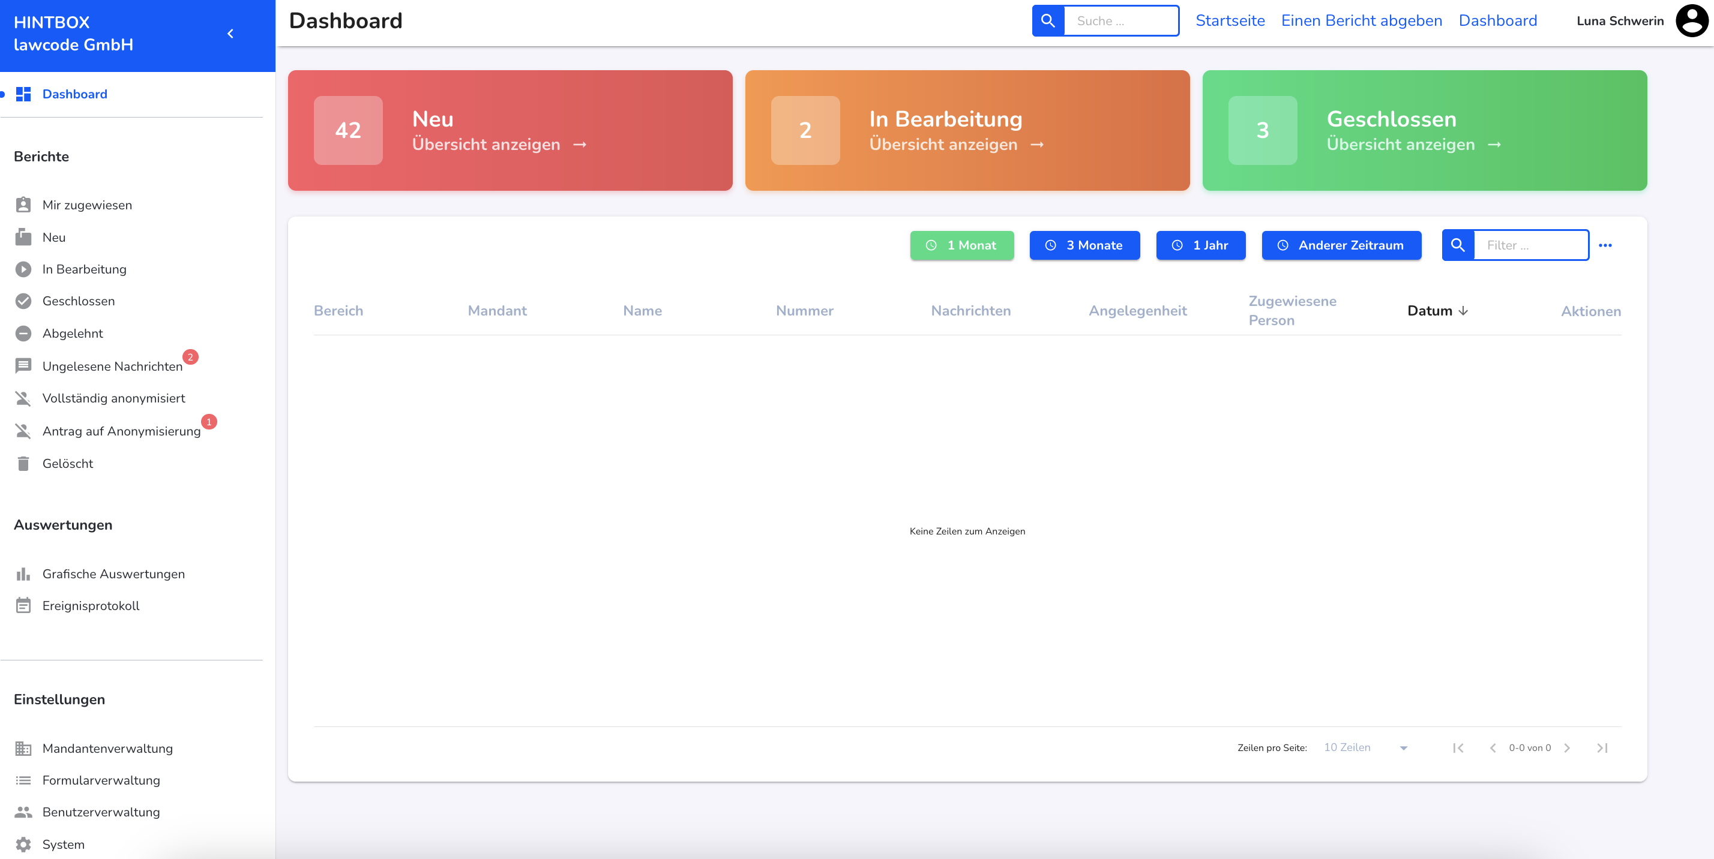1714x859 pixels.
Task: Open Ungelesene Nachrichten in sidebar
Action: [112, 367]
